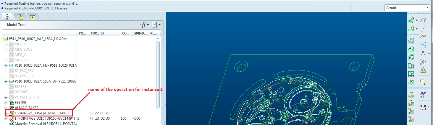
Task: Expand the 1. POINTAGE_D210 node
Action: [x=6, y=118]
